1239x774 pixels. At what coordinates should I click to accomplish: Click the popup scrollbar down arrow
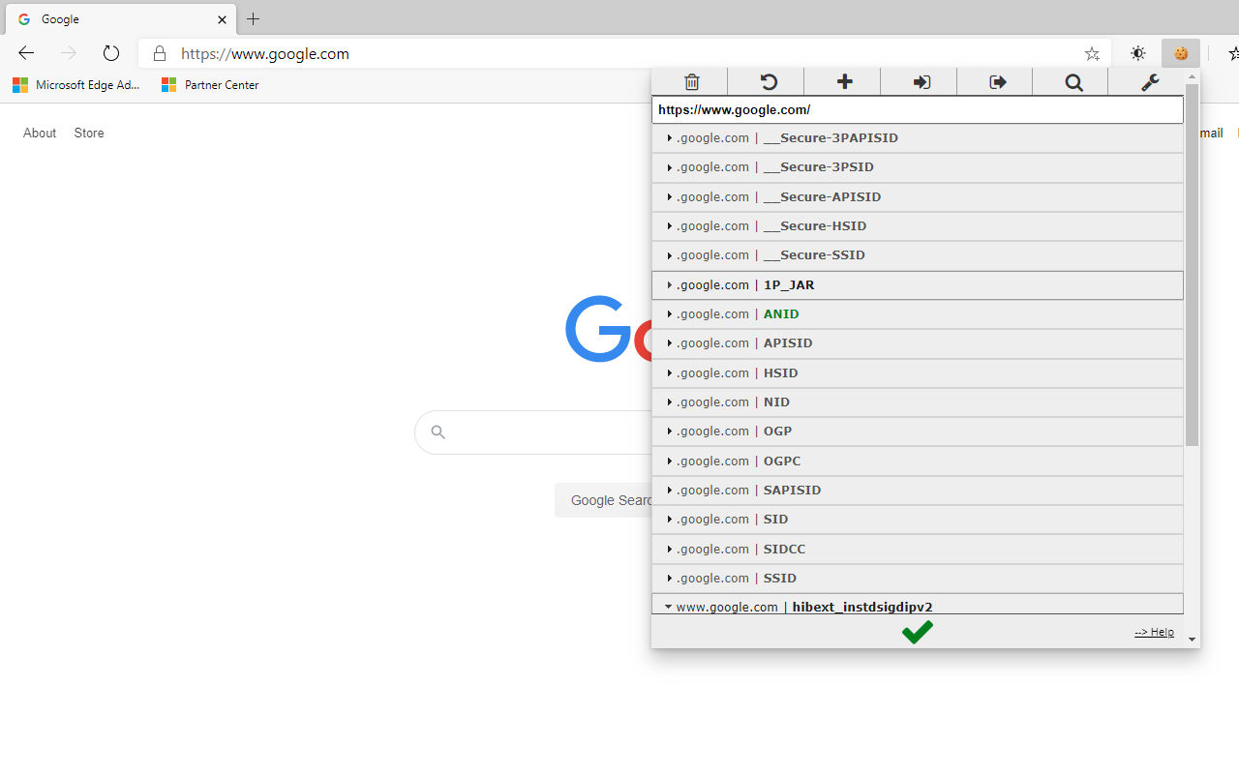[1192, 640]
